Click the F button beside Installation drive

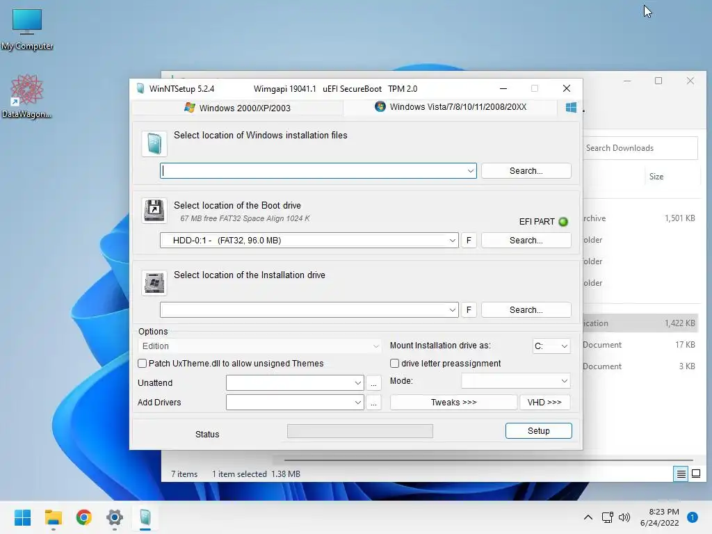pos(469,309)
